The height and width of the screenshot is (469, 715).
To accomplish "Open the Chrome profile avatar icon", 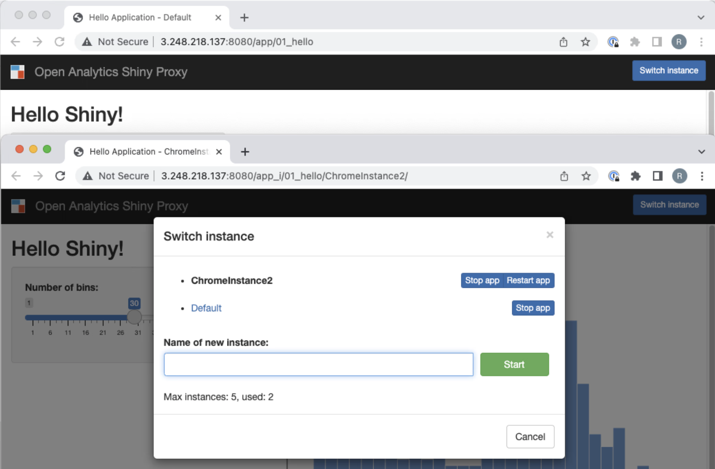I will 680,176.
